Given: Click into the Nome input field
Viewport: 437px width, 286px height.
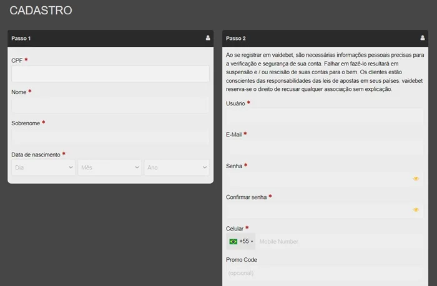Looking at the screenshot, I should (x=110, y=105).
